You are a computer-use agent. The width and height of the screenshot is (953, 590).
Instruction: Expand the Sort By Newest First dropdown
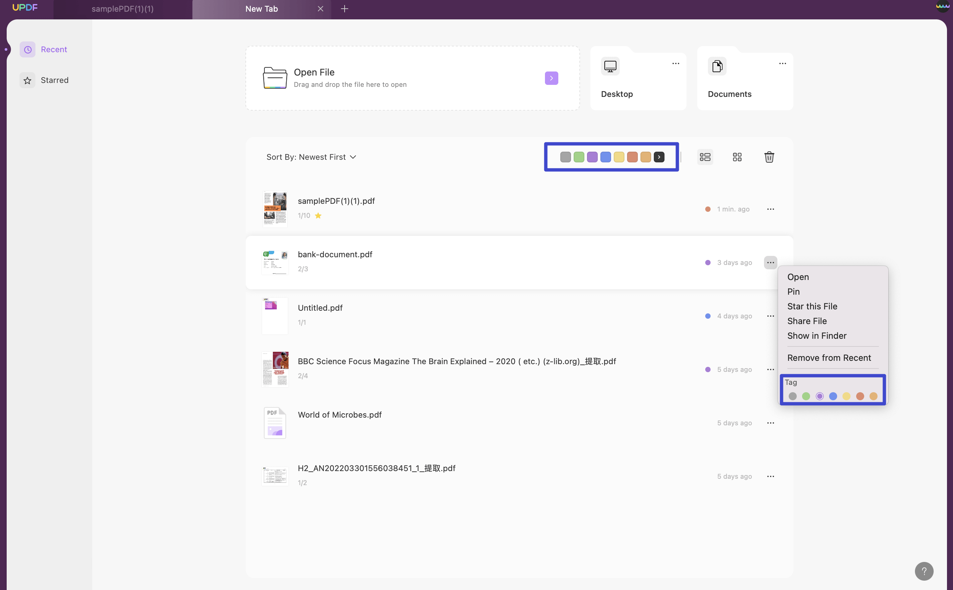tap(311, 157)
